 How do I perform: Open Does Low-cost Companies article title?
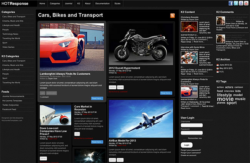pos(53,131)
